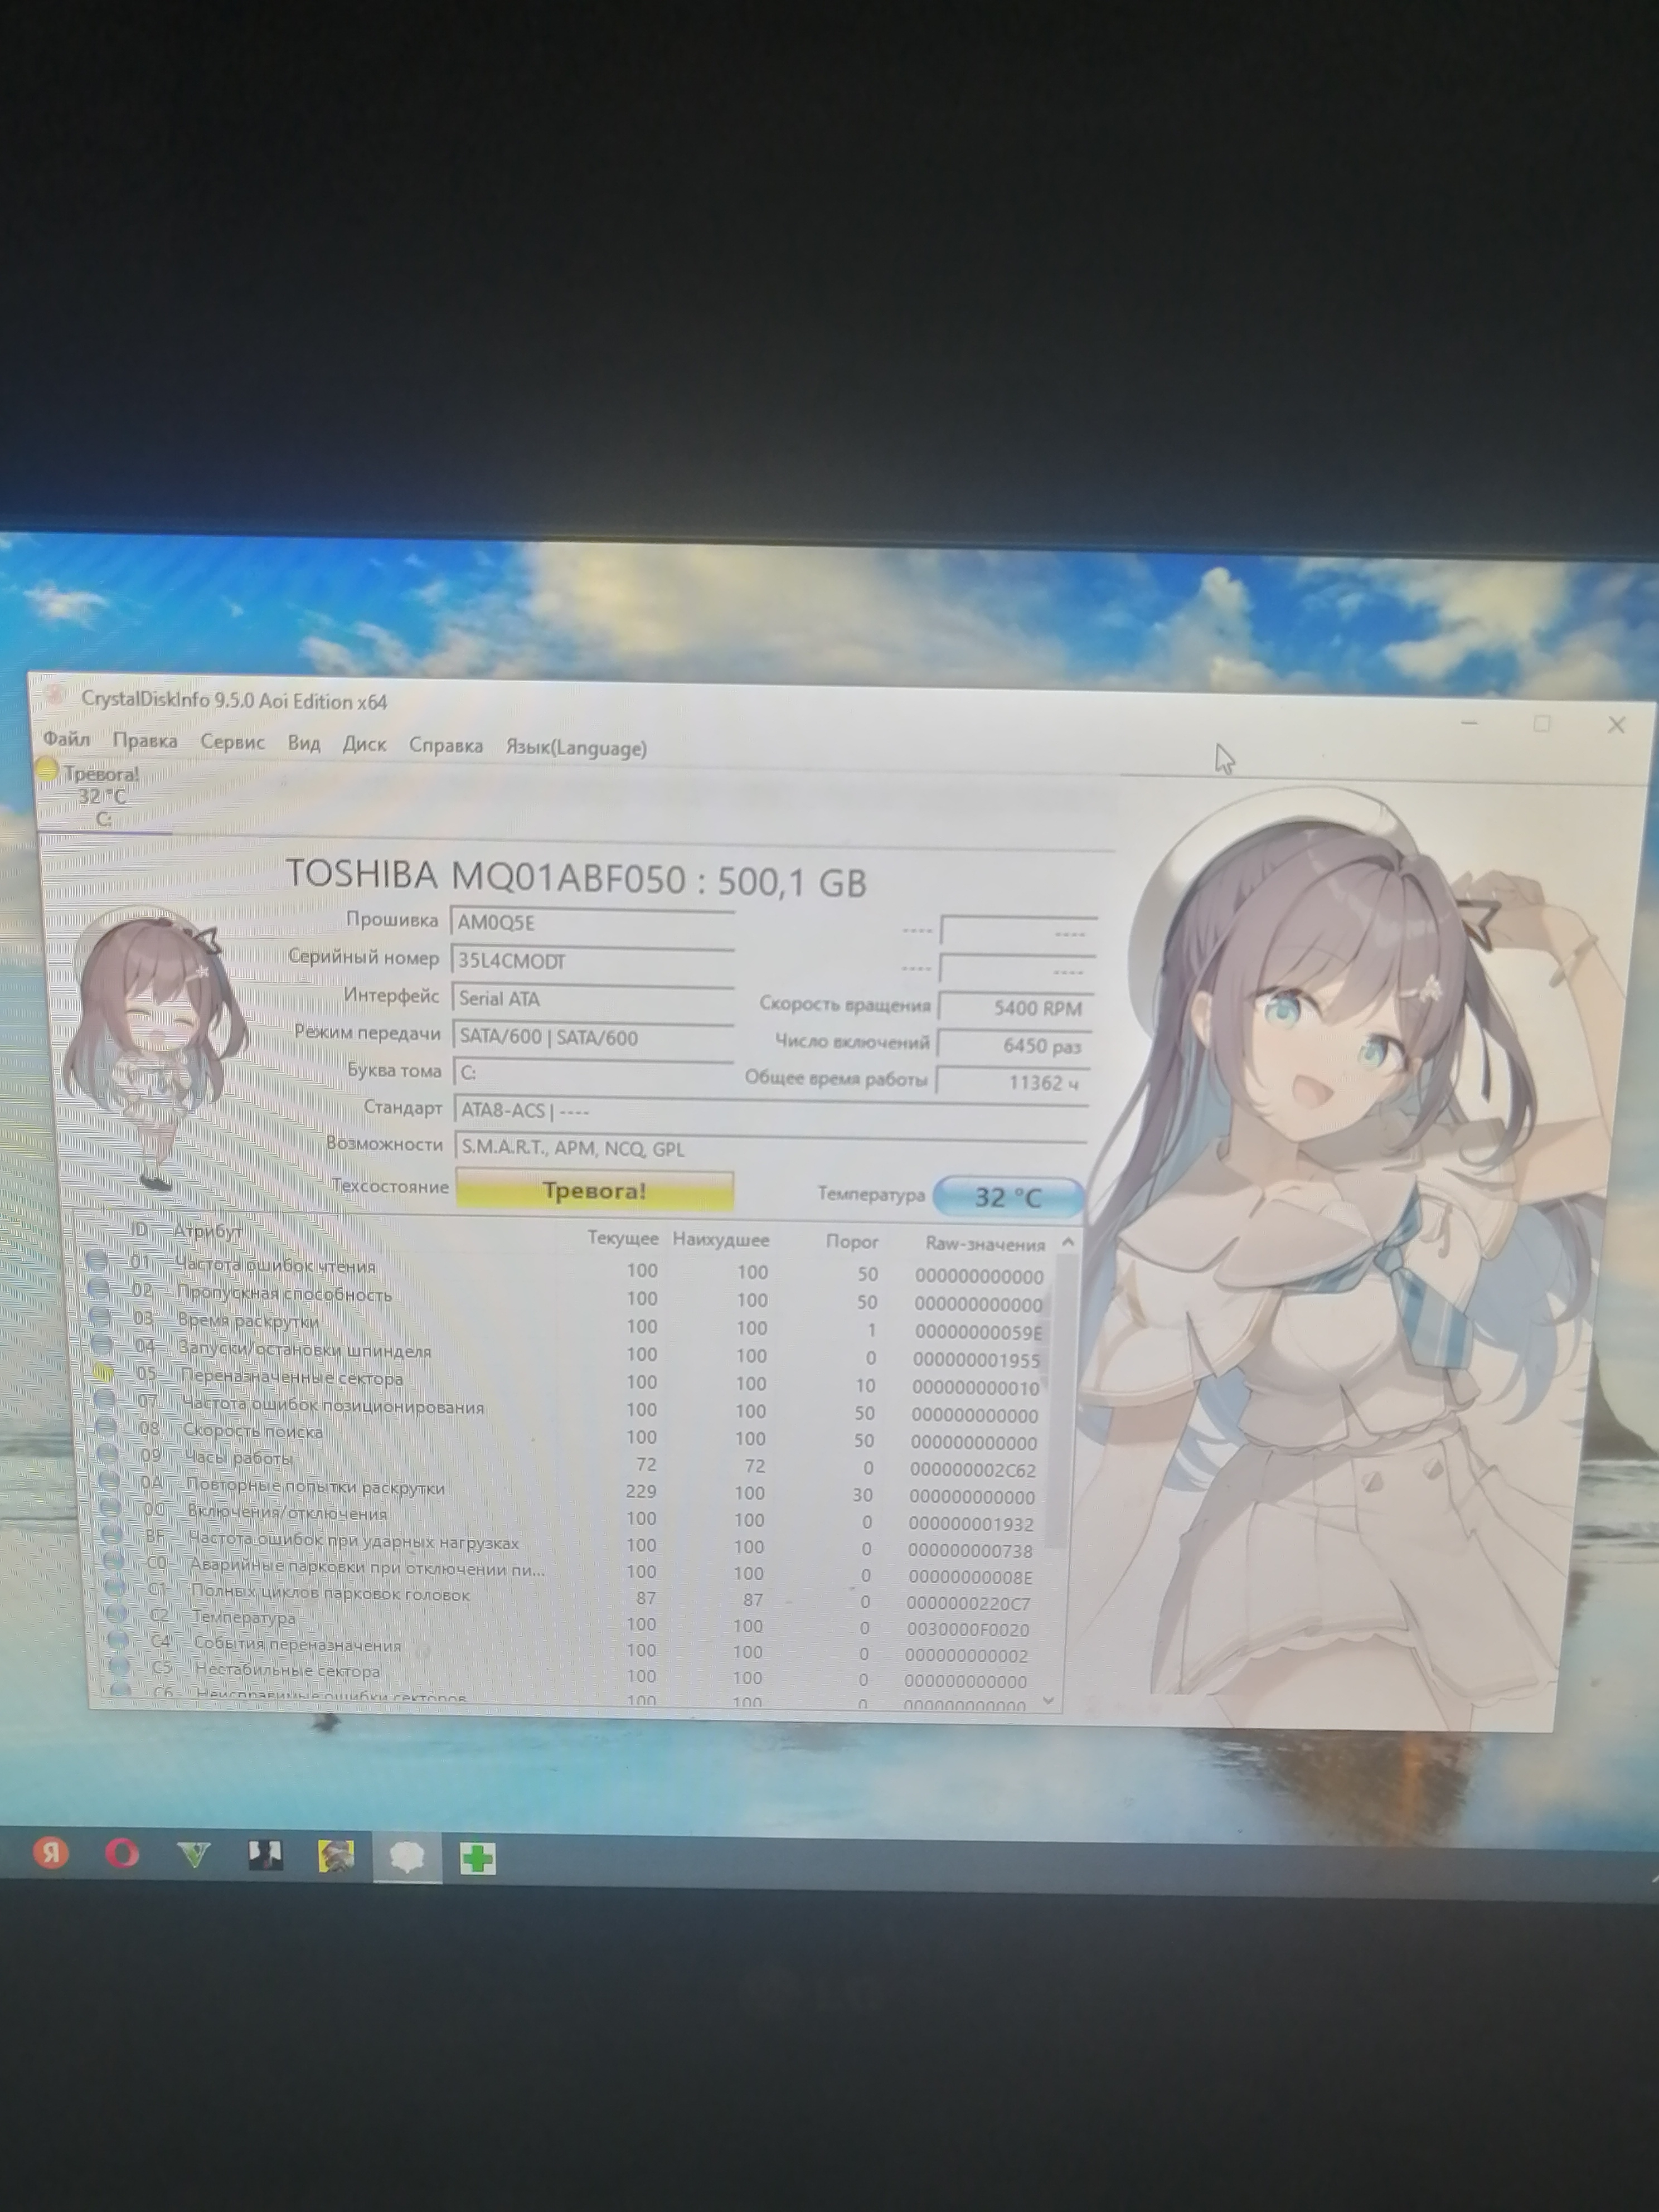Open Opera browser from the taskbar
This screenshot has width=1659, height=2212.
[122, 1854]
